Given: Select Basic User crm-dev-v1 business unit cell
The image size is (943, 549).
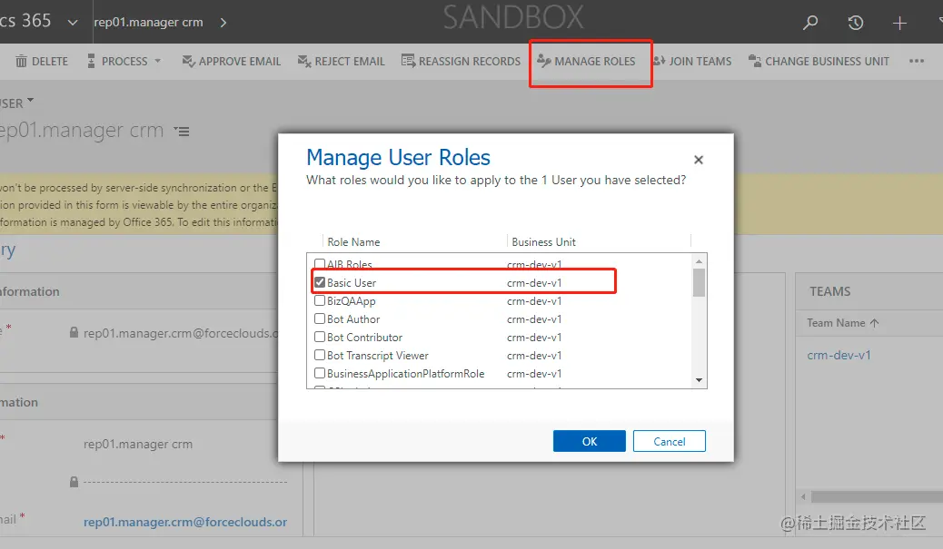Looking at the screenshot, I should coord(534,283).
